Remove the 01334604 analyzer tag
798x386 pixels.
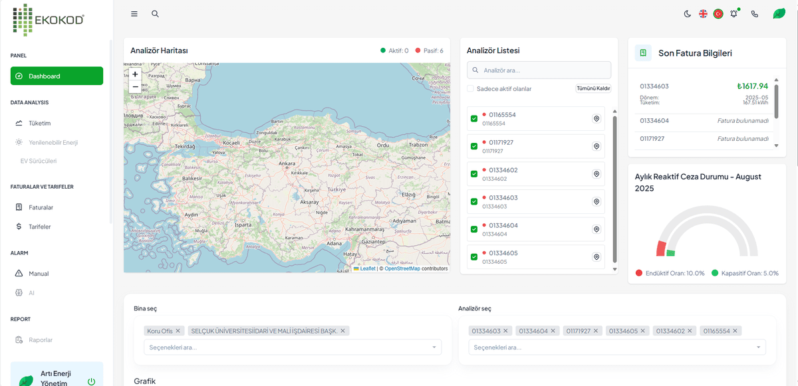coord(553,331)
